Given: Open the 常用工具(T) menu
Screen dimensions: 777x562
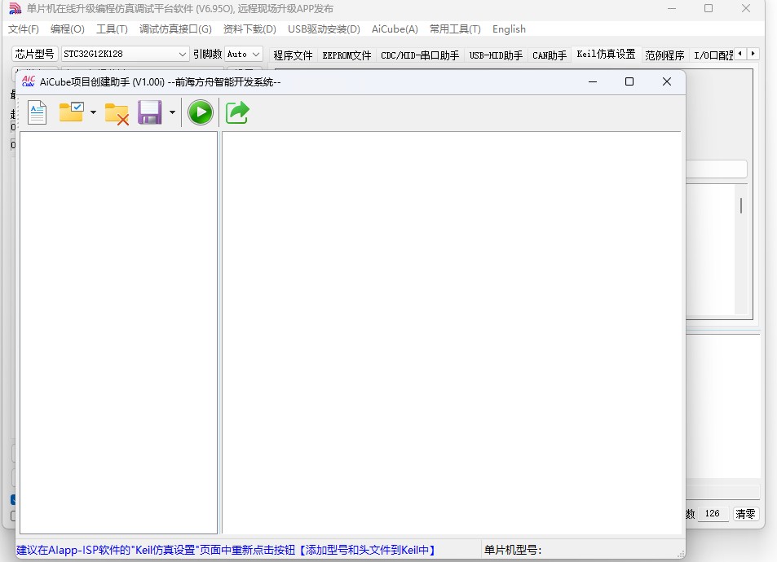Looking at the screenshot, I should [x=455, y=29].
